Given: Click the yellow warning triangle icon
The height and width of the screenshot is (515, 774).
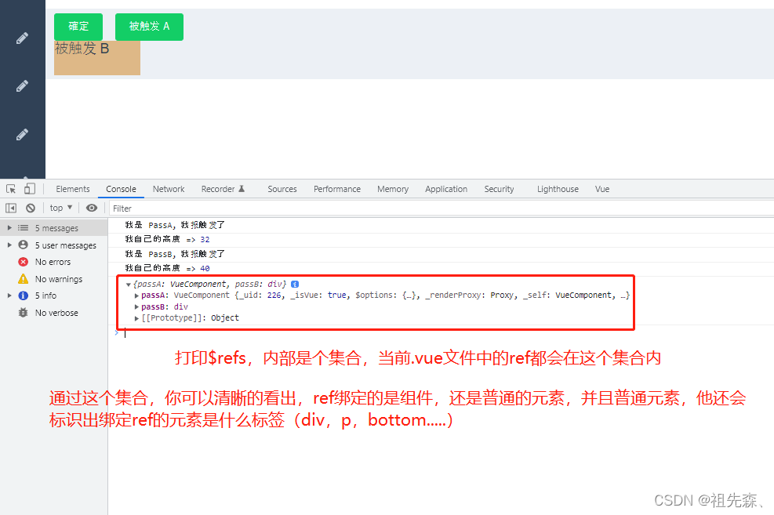Looking at the screenshot, I should click(24, 279).
